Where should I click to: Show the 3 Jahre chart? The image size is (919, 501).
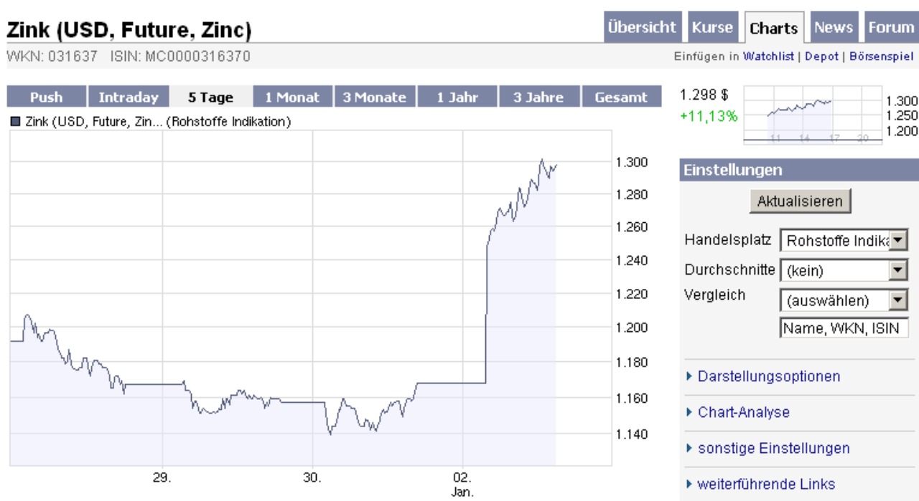click(538, 97)
